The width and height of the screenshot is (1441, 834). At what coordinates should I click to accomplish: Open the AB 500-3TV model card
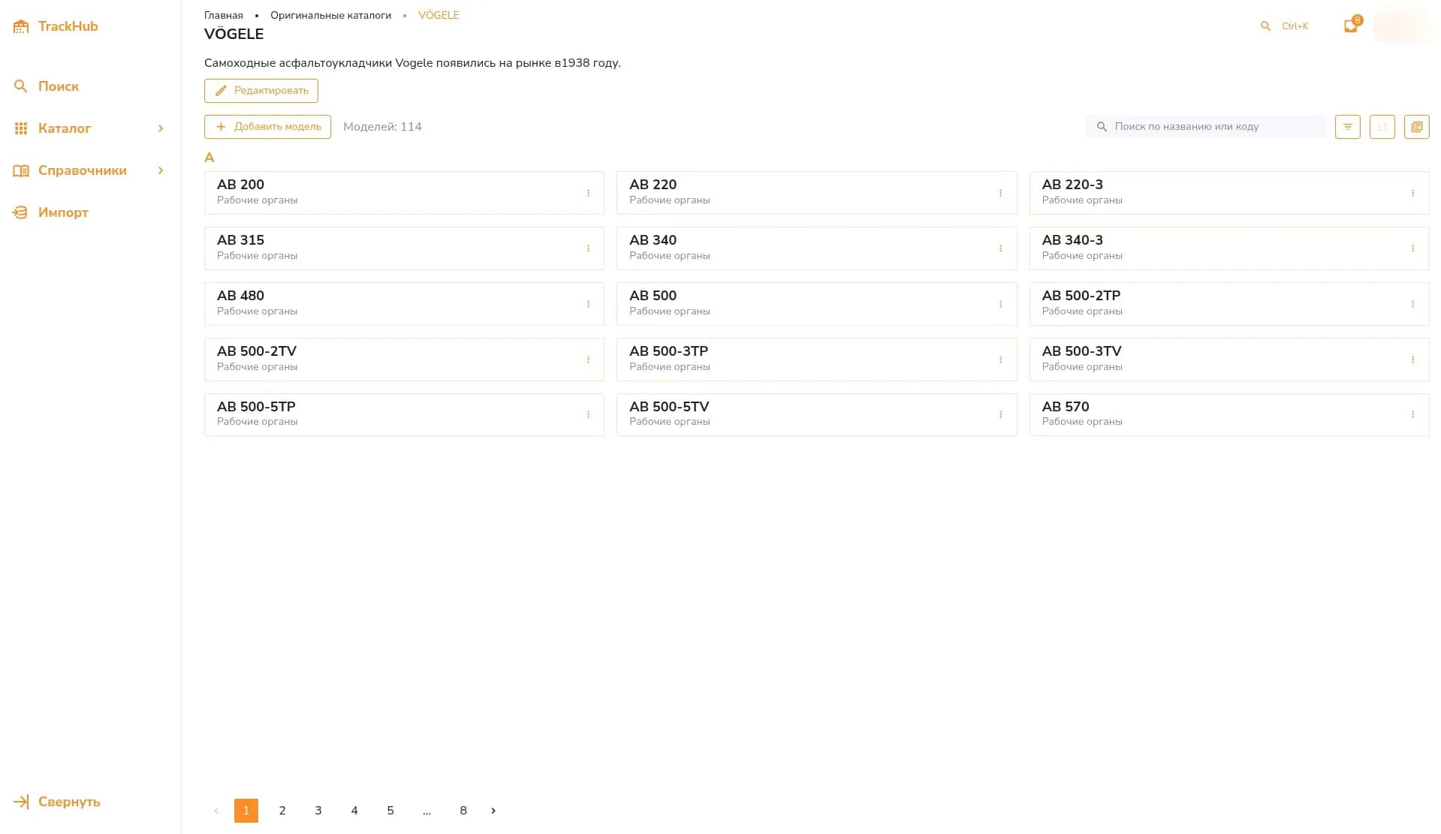click(1229, 360)
